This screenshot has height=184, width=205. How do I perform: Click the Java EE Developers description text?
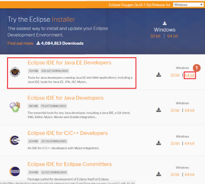point(80,80)
